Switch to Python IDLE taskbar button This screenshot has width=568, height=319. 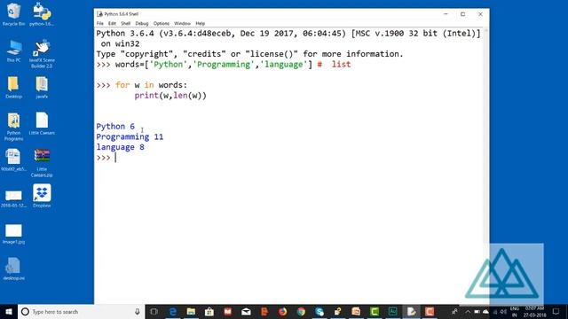(x=412, y=312)
